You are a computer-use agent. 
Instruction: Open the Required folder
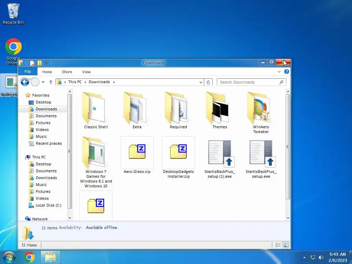click(x=178, y=110)
